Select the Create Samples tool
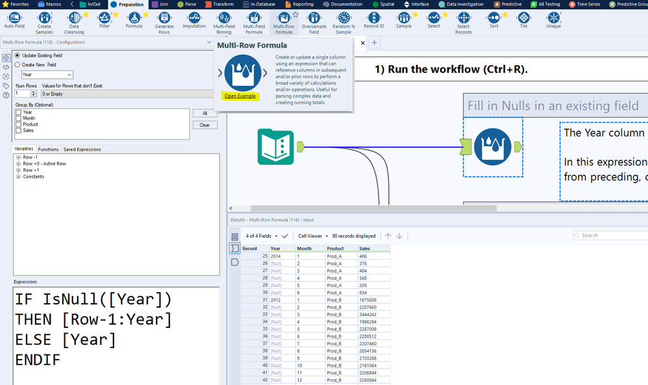This screenshot has height=385, width=648. pos(44,23)
